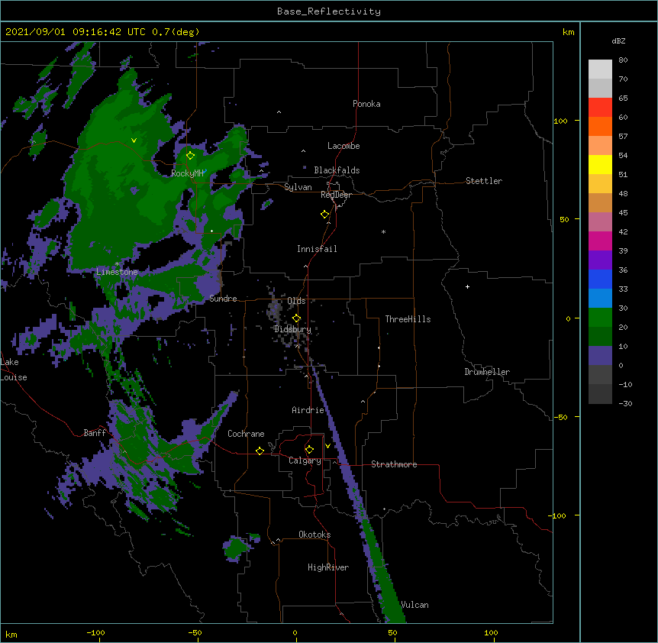Click the Innisfail city label
Viewport: 658px width, 643px height.
[317, 249]
